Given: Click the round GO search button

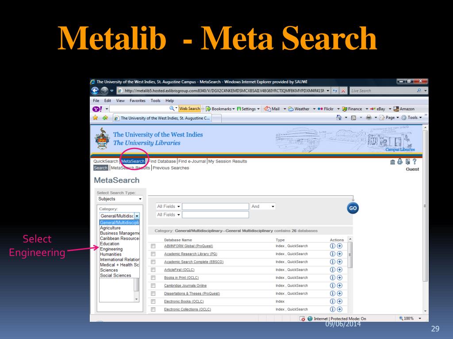Looking at the screenshot, I should (x=353, y=208).
